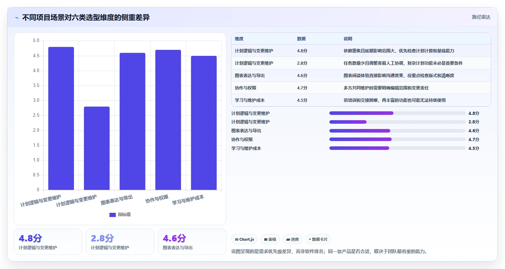Click the table cell reading 4.5分

click(302, 100)
